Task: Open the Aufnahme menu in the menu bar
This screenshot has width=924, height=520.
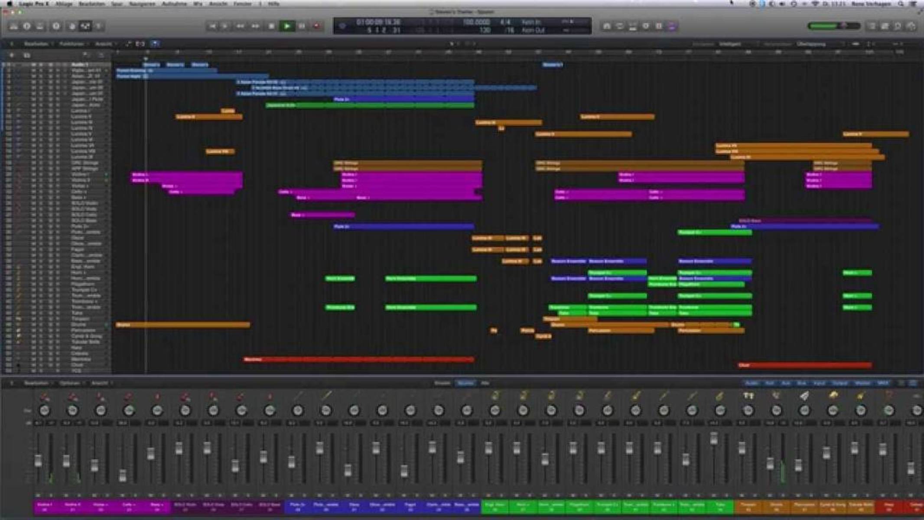Action: [x=174, y=4]
